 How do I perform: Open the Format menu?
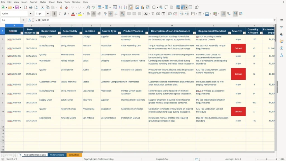(34, 2)
